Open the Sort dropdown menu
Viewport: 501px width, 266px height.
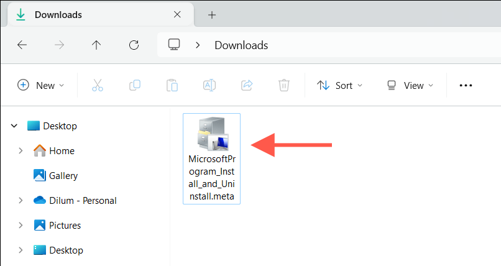[x=339, y=85]
